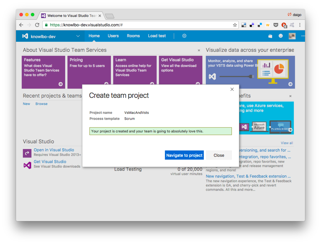Viewport: 321px width, 244px height.
Task: Open New navigation, Test & Feedback extension article
Action: pos(248,176)
